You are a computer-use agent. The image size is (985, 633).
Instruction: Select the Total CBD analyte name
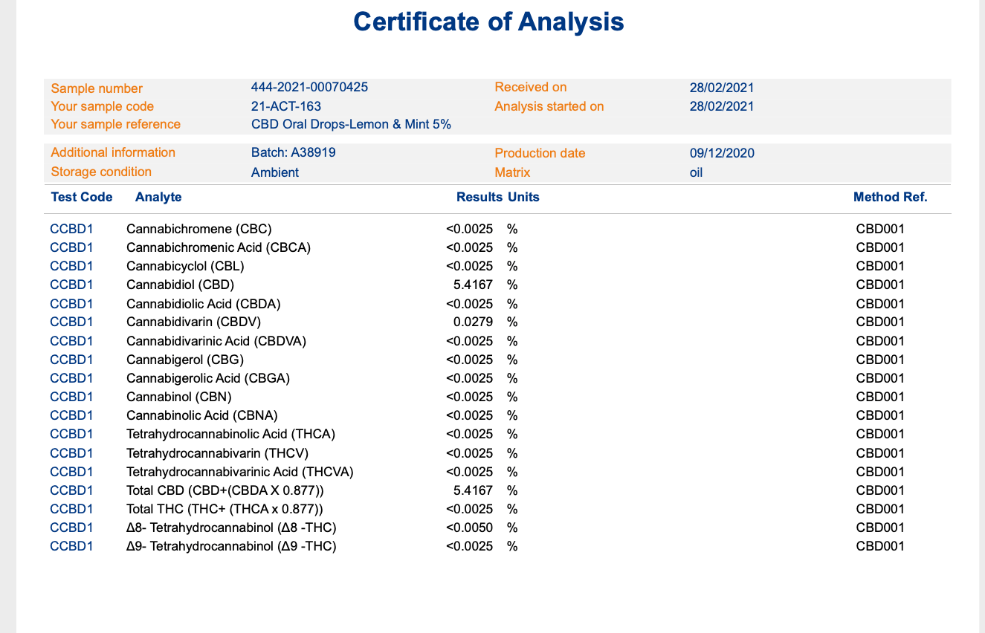(x=225, y=490)
